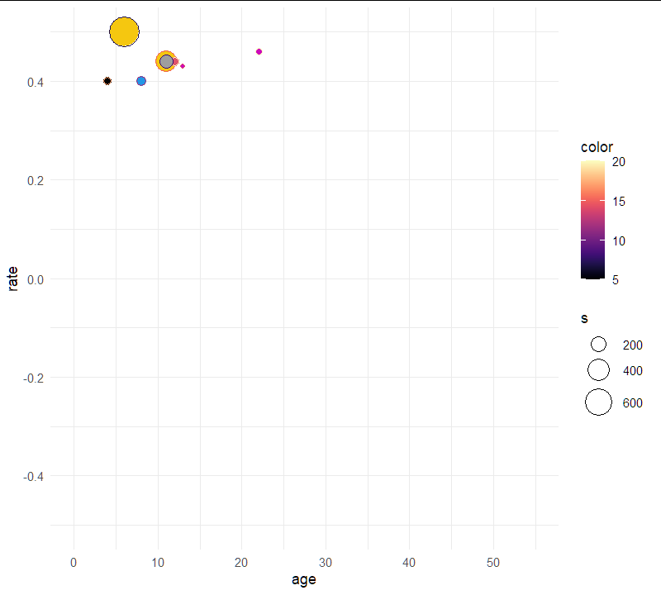Click the 's' size legend title

(584, 319)
